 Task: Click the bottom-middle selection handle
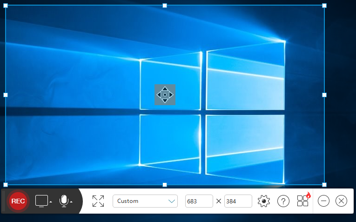pyautogui.click(x=165, y=185)
